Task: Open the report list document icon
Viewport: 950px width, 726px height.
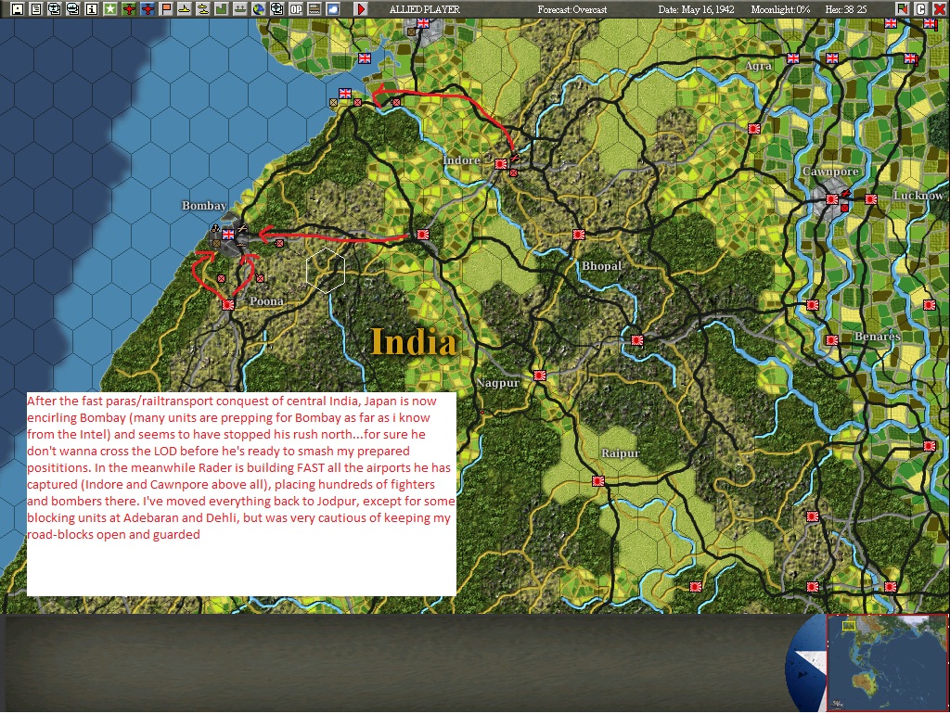Action: pos(36,8)
